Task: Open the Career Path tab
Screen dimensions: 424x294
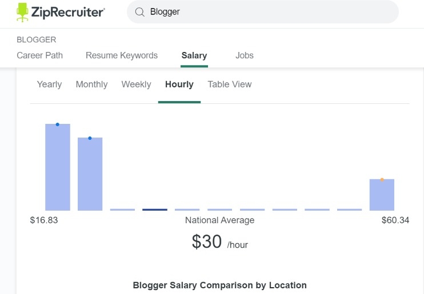Action: point(40,55)
